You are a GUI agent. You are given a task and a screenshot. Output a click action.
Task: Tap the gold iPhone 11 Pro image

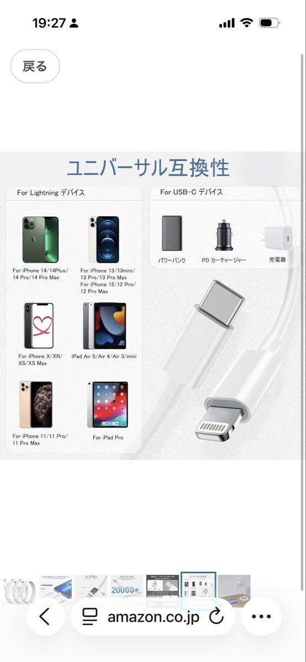pyautogui.click(x=36, y=404)
